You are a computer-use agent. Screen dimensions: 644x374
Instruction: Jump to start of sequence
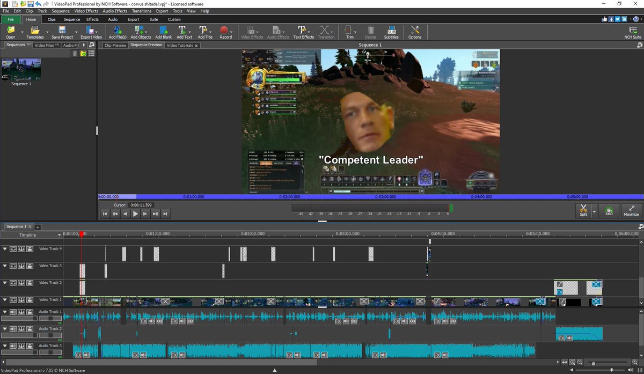click(105, 214)
